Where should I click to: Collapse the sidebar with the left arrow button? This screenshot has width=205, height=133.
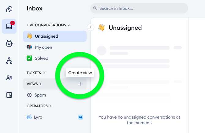[91, 27]
